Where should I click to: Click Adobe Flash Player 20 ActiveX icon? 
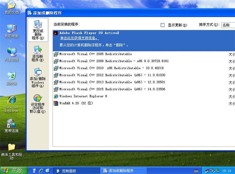pos(55,33)
